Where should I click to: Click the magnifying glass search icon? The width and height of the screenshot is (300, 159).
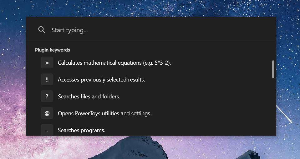click(42, 30)
